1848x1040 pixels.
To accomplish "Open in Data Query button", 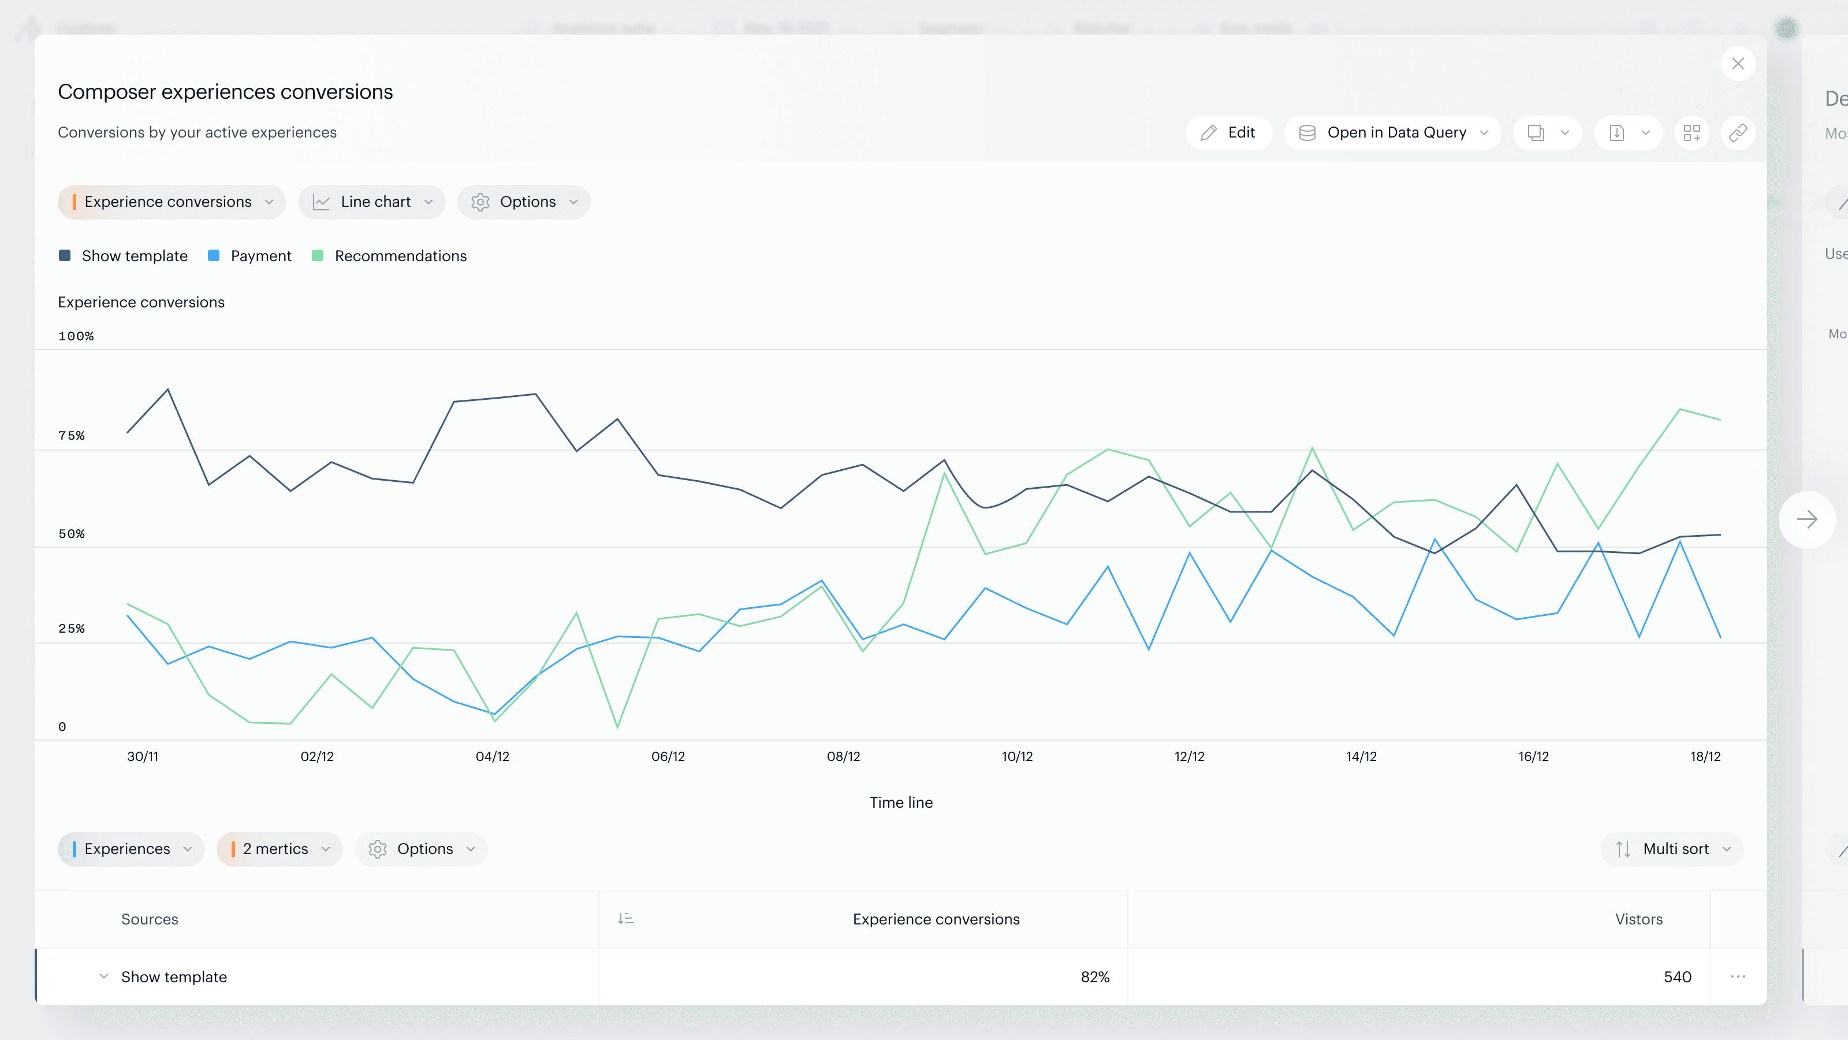I will (x=1392, y=133).
